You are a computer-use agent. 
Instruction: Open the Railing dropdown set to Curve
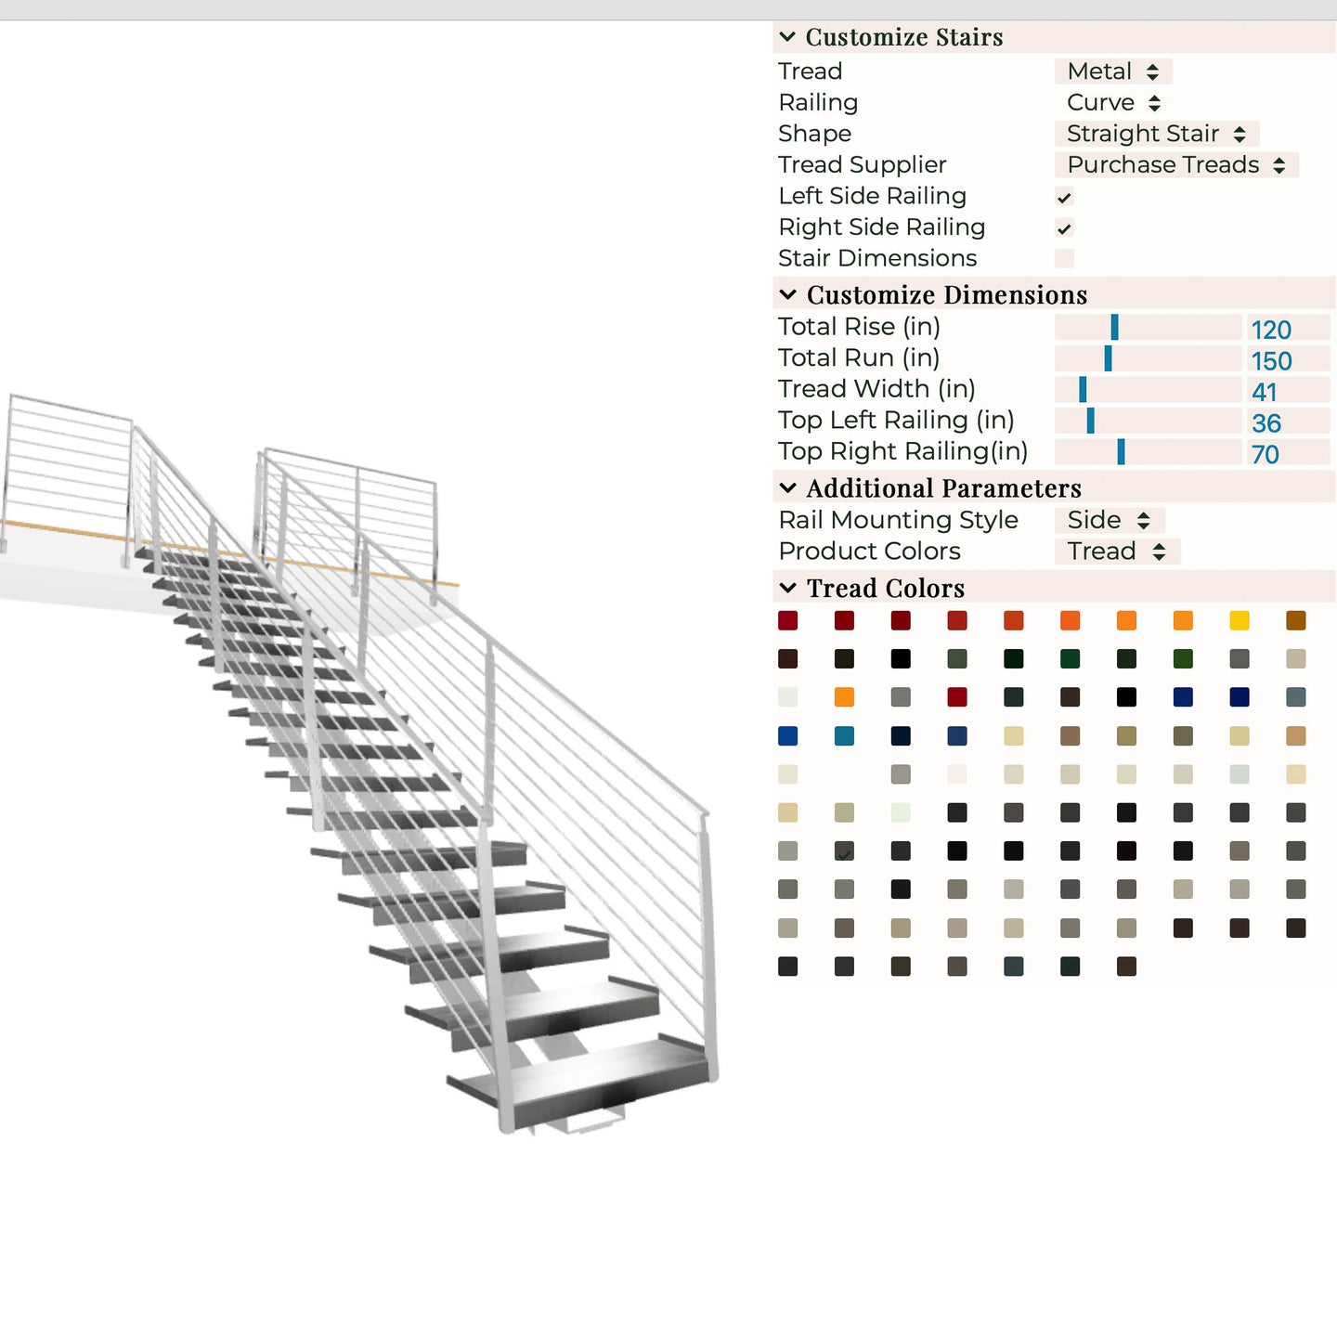pyautogui.click(x=1113, y=103)
